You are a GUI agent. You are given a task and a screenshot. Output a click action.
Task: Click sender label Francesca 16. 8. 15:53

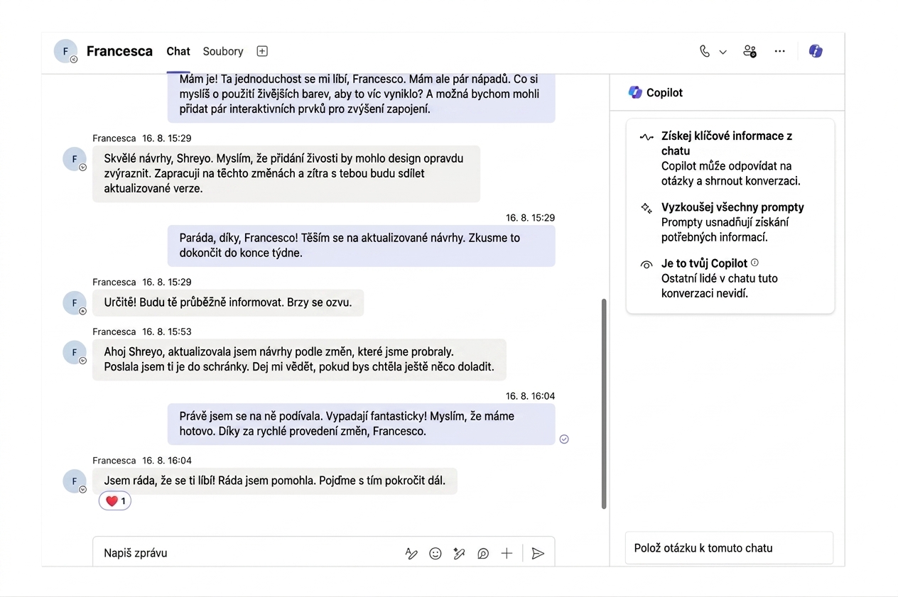pyautogui.click(x=142, y=332)
